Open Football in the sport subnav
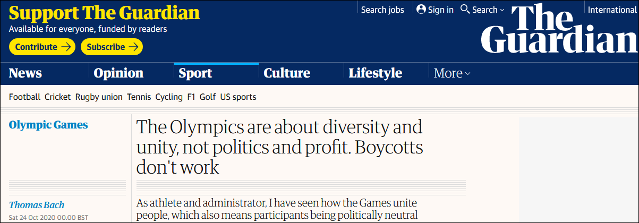639x223 pixels. point(24,97)
